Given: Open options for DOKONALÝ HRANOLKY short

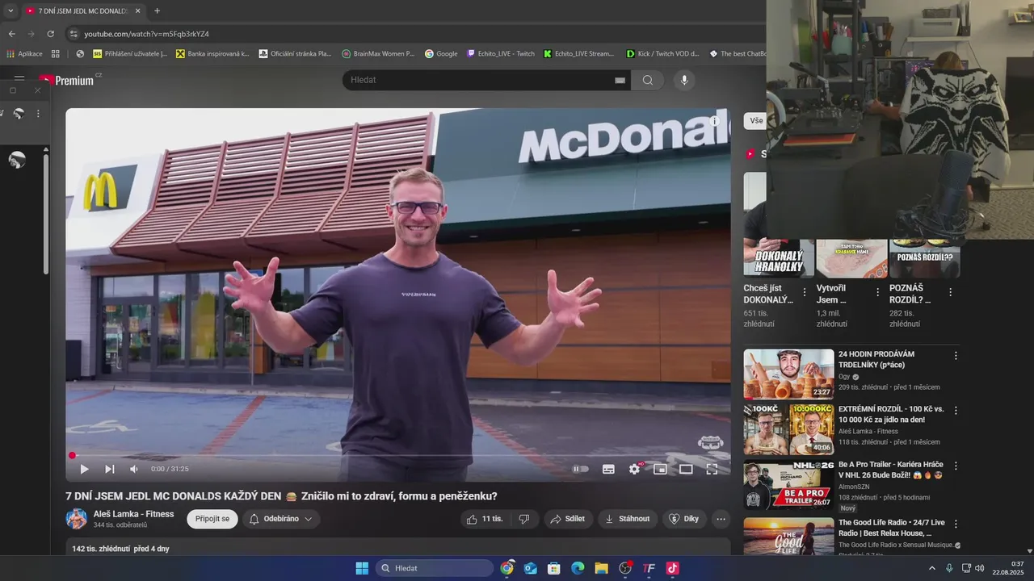Looking at the screenshot, I should pos(804,292).
